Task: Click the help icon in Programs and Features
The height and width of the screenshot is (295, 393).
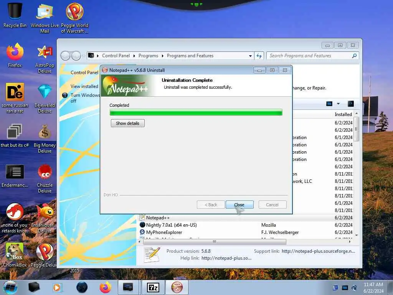Action: (x=351, y=104)
